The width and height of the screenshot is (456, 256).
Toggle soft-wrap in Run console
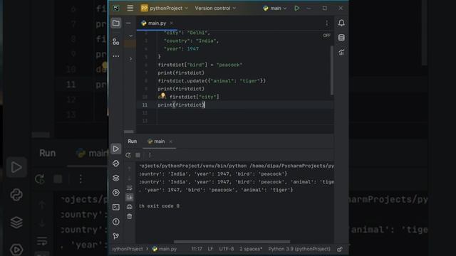pyautogui.click(x=130, y=188)
